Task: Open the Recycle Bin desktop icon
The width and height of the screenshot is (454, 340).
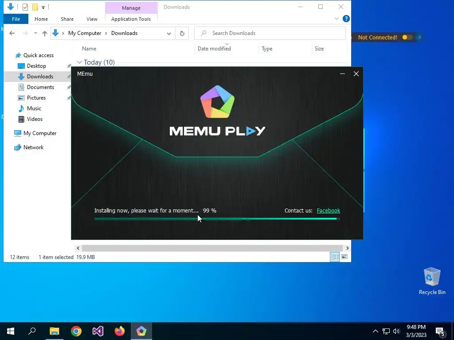Action: (x=432, y=281)
